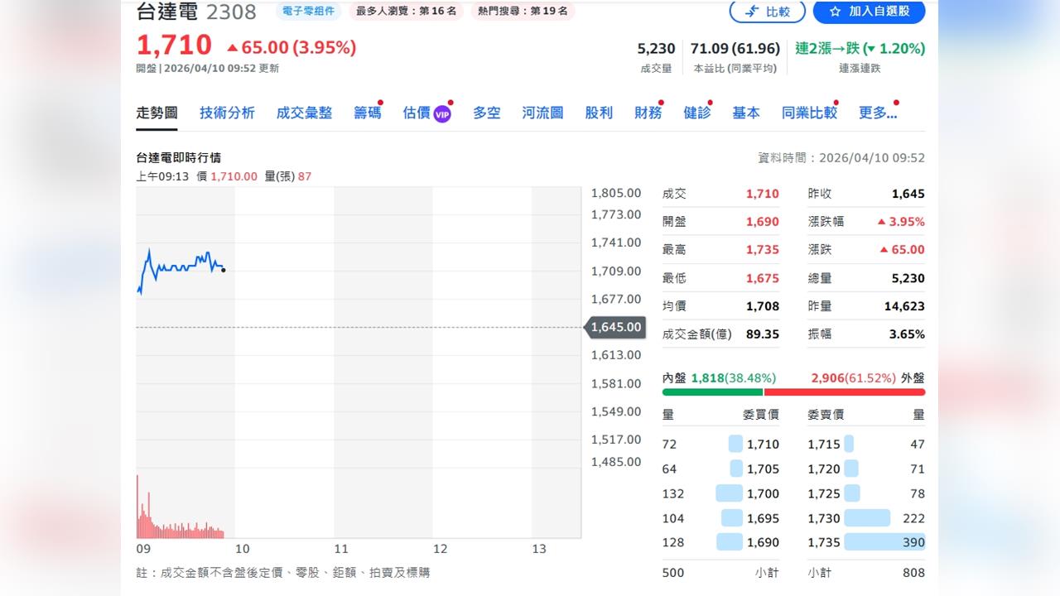Click the star icon in 加入自選股
The width and height of the screenshot is (1060, 596).
[x=835, y=12]
